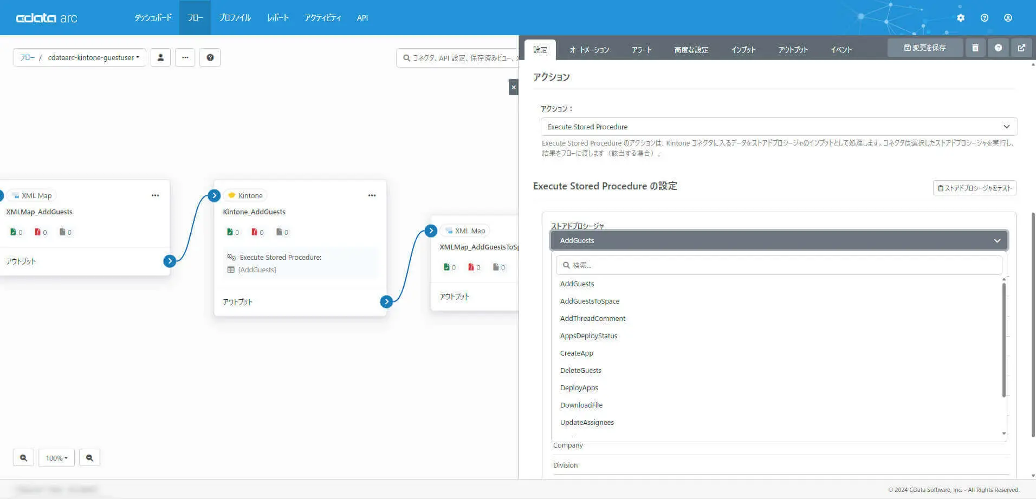Click the ストアドプロシージャをテスト button

pos(975,188)
